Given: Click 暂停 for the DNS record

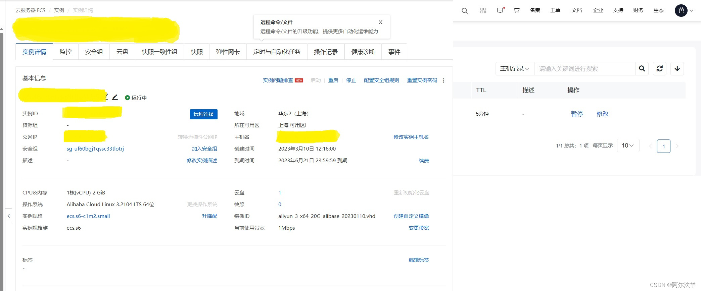Looking at the screenshot, I should [x=577, y=114].
